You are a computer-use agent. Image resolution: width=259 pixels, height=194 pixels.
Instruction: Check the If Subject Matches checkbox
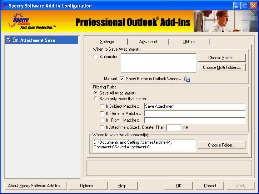(x=102, y=106)
